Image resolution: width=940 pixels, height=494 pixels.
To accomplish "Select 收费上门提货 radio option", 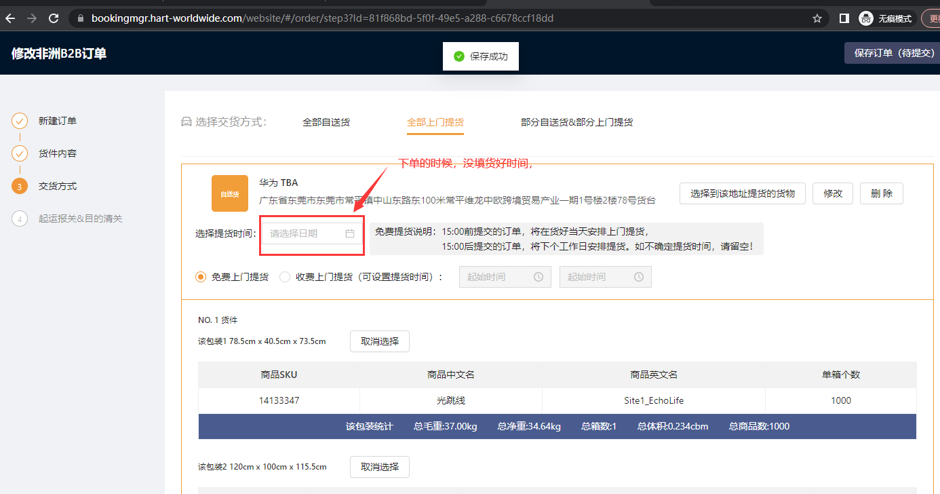I will (285, 277).
